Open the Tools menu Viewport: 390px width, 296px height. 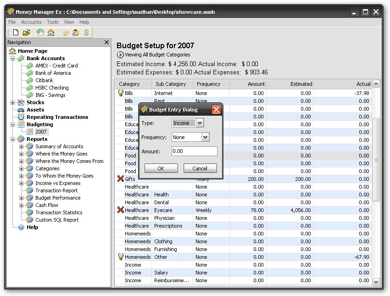point(53,22)
